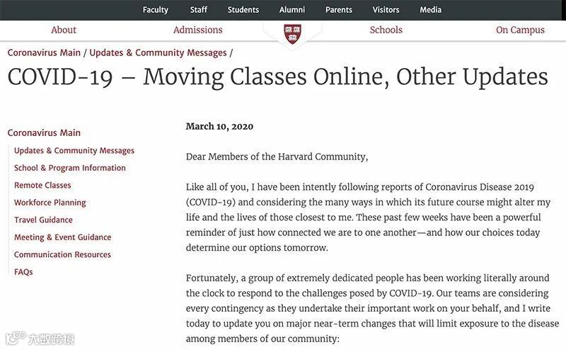
Task: Click the Harvard shield logo
Action: click(291, 33)
